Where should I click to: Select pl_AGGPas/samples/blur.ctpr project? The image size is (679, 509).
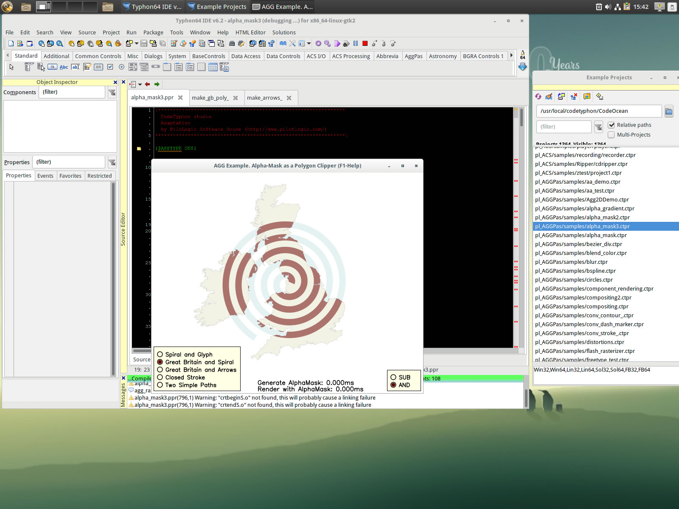click(x=606, y=262)
